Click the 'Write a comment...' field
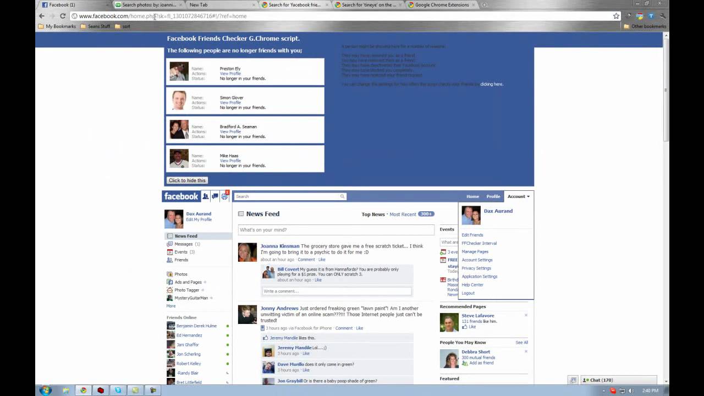Viewport: 704px width, 396px height. click(x=336, y=291)
